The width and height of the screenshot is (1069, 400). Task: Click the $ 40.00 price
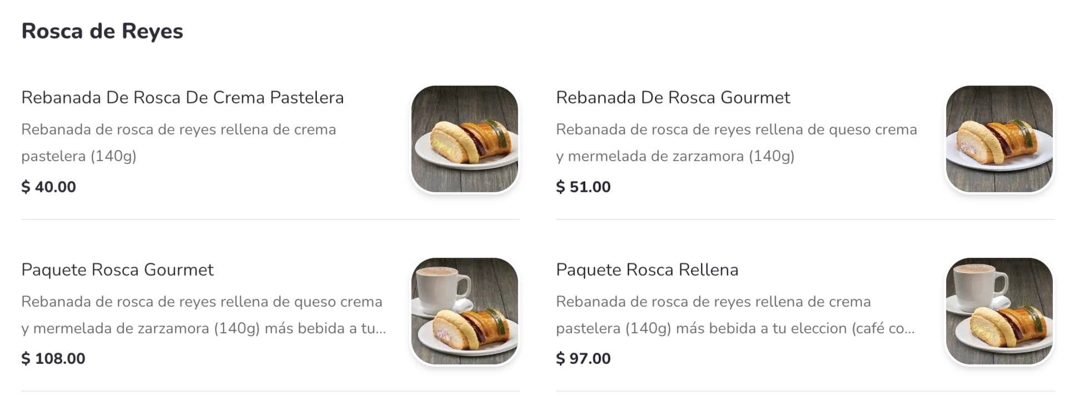48,187
